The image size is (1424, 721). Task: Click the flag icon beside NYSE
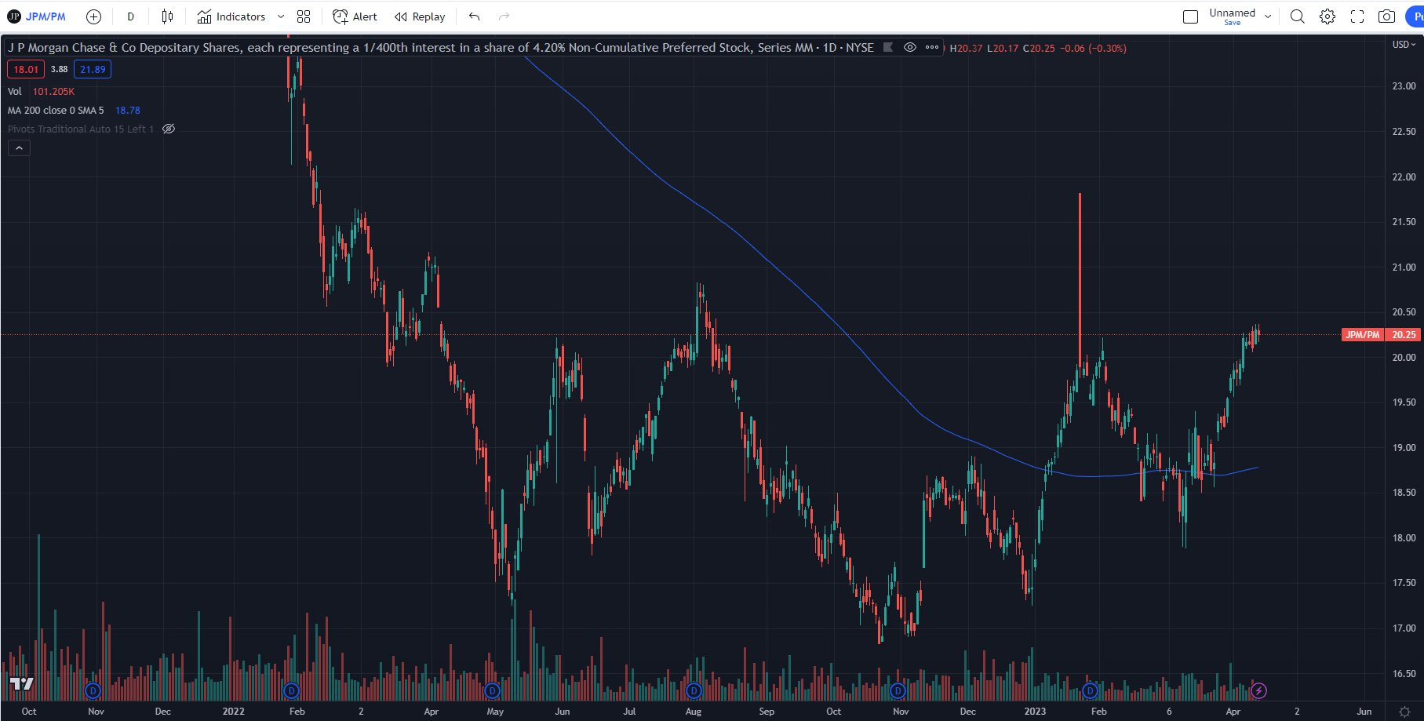888,47
